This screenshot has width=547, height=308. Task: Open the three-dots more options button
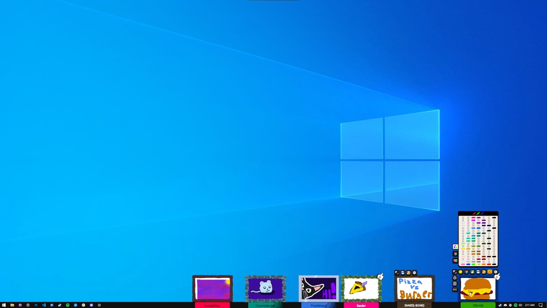coord(455,289)
